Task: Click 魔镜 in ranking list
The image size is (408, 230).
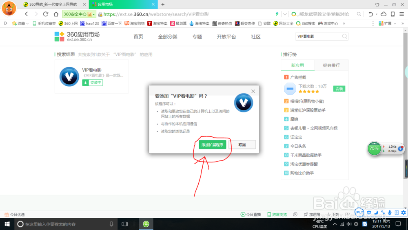Action: [294, 119]
